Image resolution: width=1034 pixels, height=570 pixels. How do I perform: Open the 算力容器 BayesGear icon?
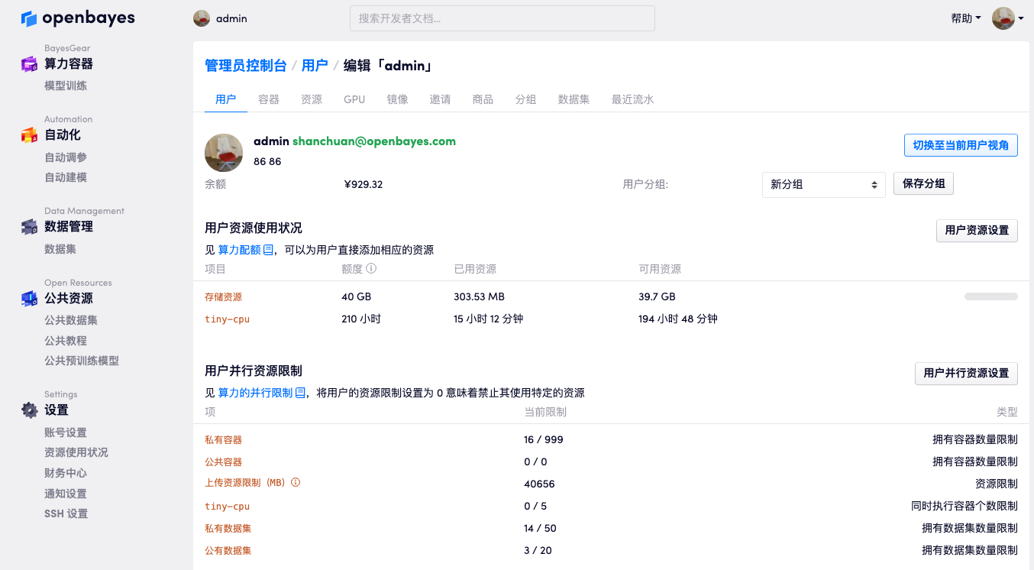coord(29,64)
